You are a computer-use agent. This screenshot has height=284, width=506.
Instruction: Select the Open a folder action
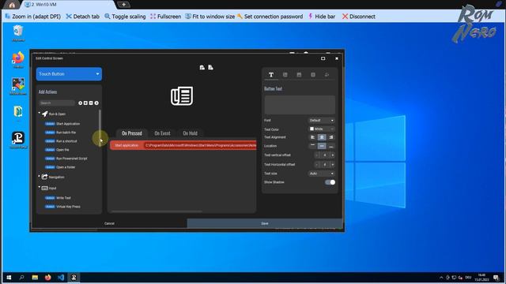[60, 167]
